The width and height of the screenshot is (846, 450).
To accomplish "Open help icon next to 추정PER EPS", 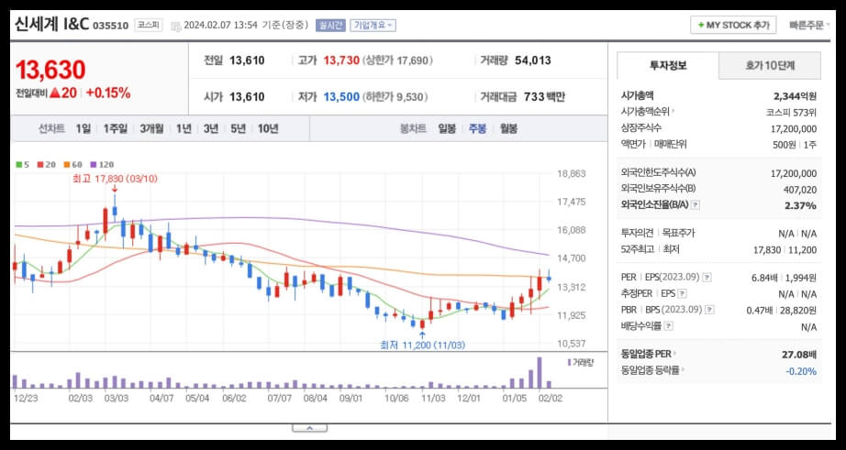I will 683,293.
